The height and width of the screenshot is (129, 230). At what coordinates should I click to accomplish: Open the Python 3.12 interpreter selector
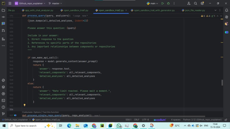coord(202,120)
